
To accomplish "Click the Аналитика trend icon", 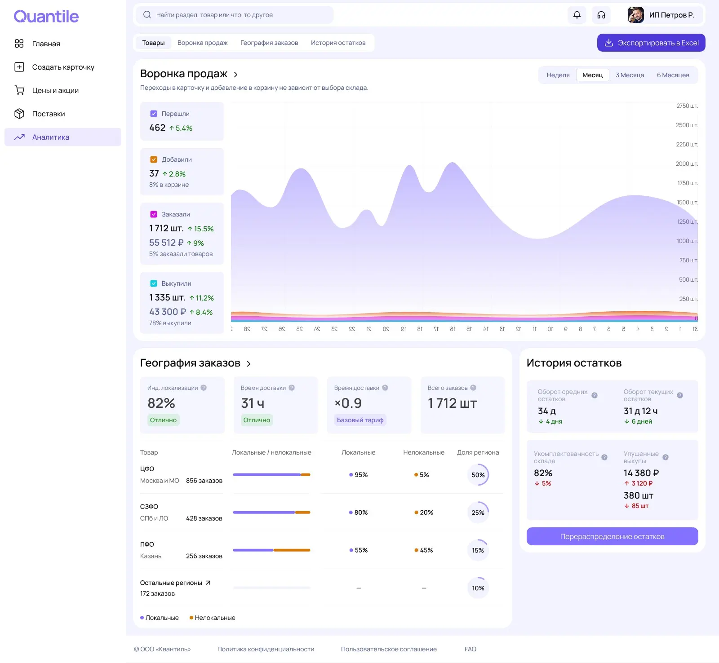I will pyautogui.click(x=19, y=137).
